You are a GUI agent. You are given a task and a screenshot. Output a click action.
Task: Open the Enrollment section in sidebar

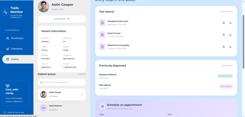pos(17,38)
